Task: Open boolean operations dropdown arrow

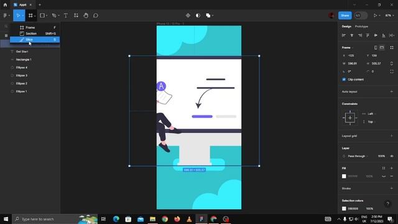Action: (213, 16)
